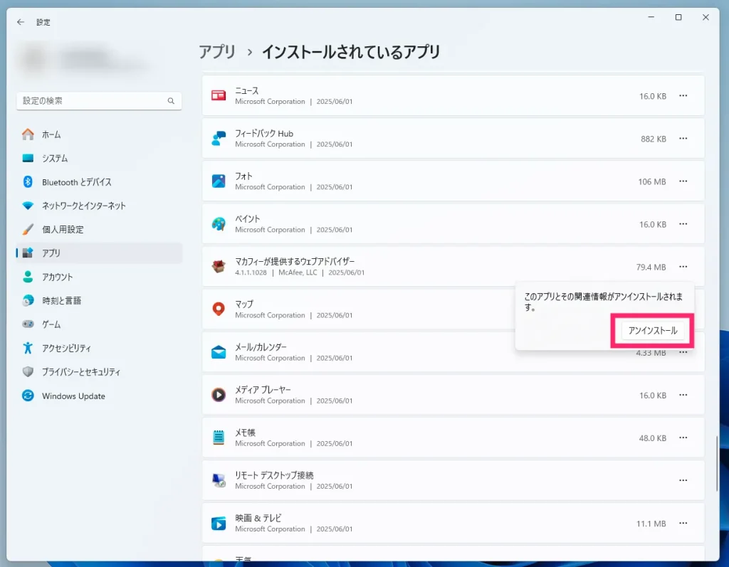This screenshot has height=567, width=729.
Task: Open more options for フィードバック Hub
Action: tap(683, 139)
